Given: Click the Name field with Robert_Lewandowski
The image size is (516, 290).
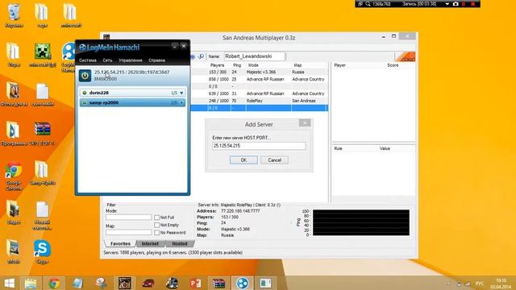Looking at the screenshot, I should pos(255,56).
